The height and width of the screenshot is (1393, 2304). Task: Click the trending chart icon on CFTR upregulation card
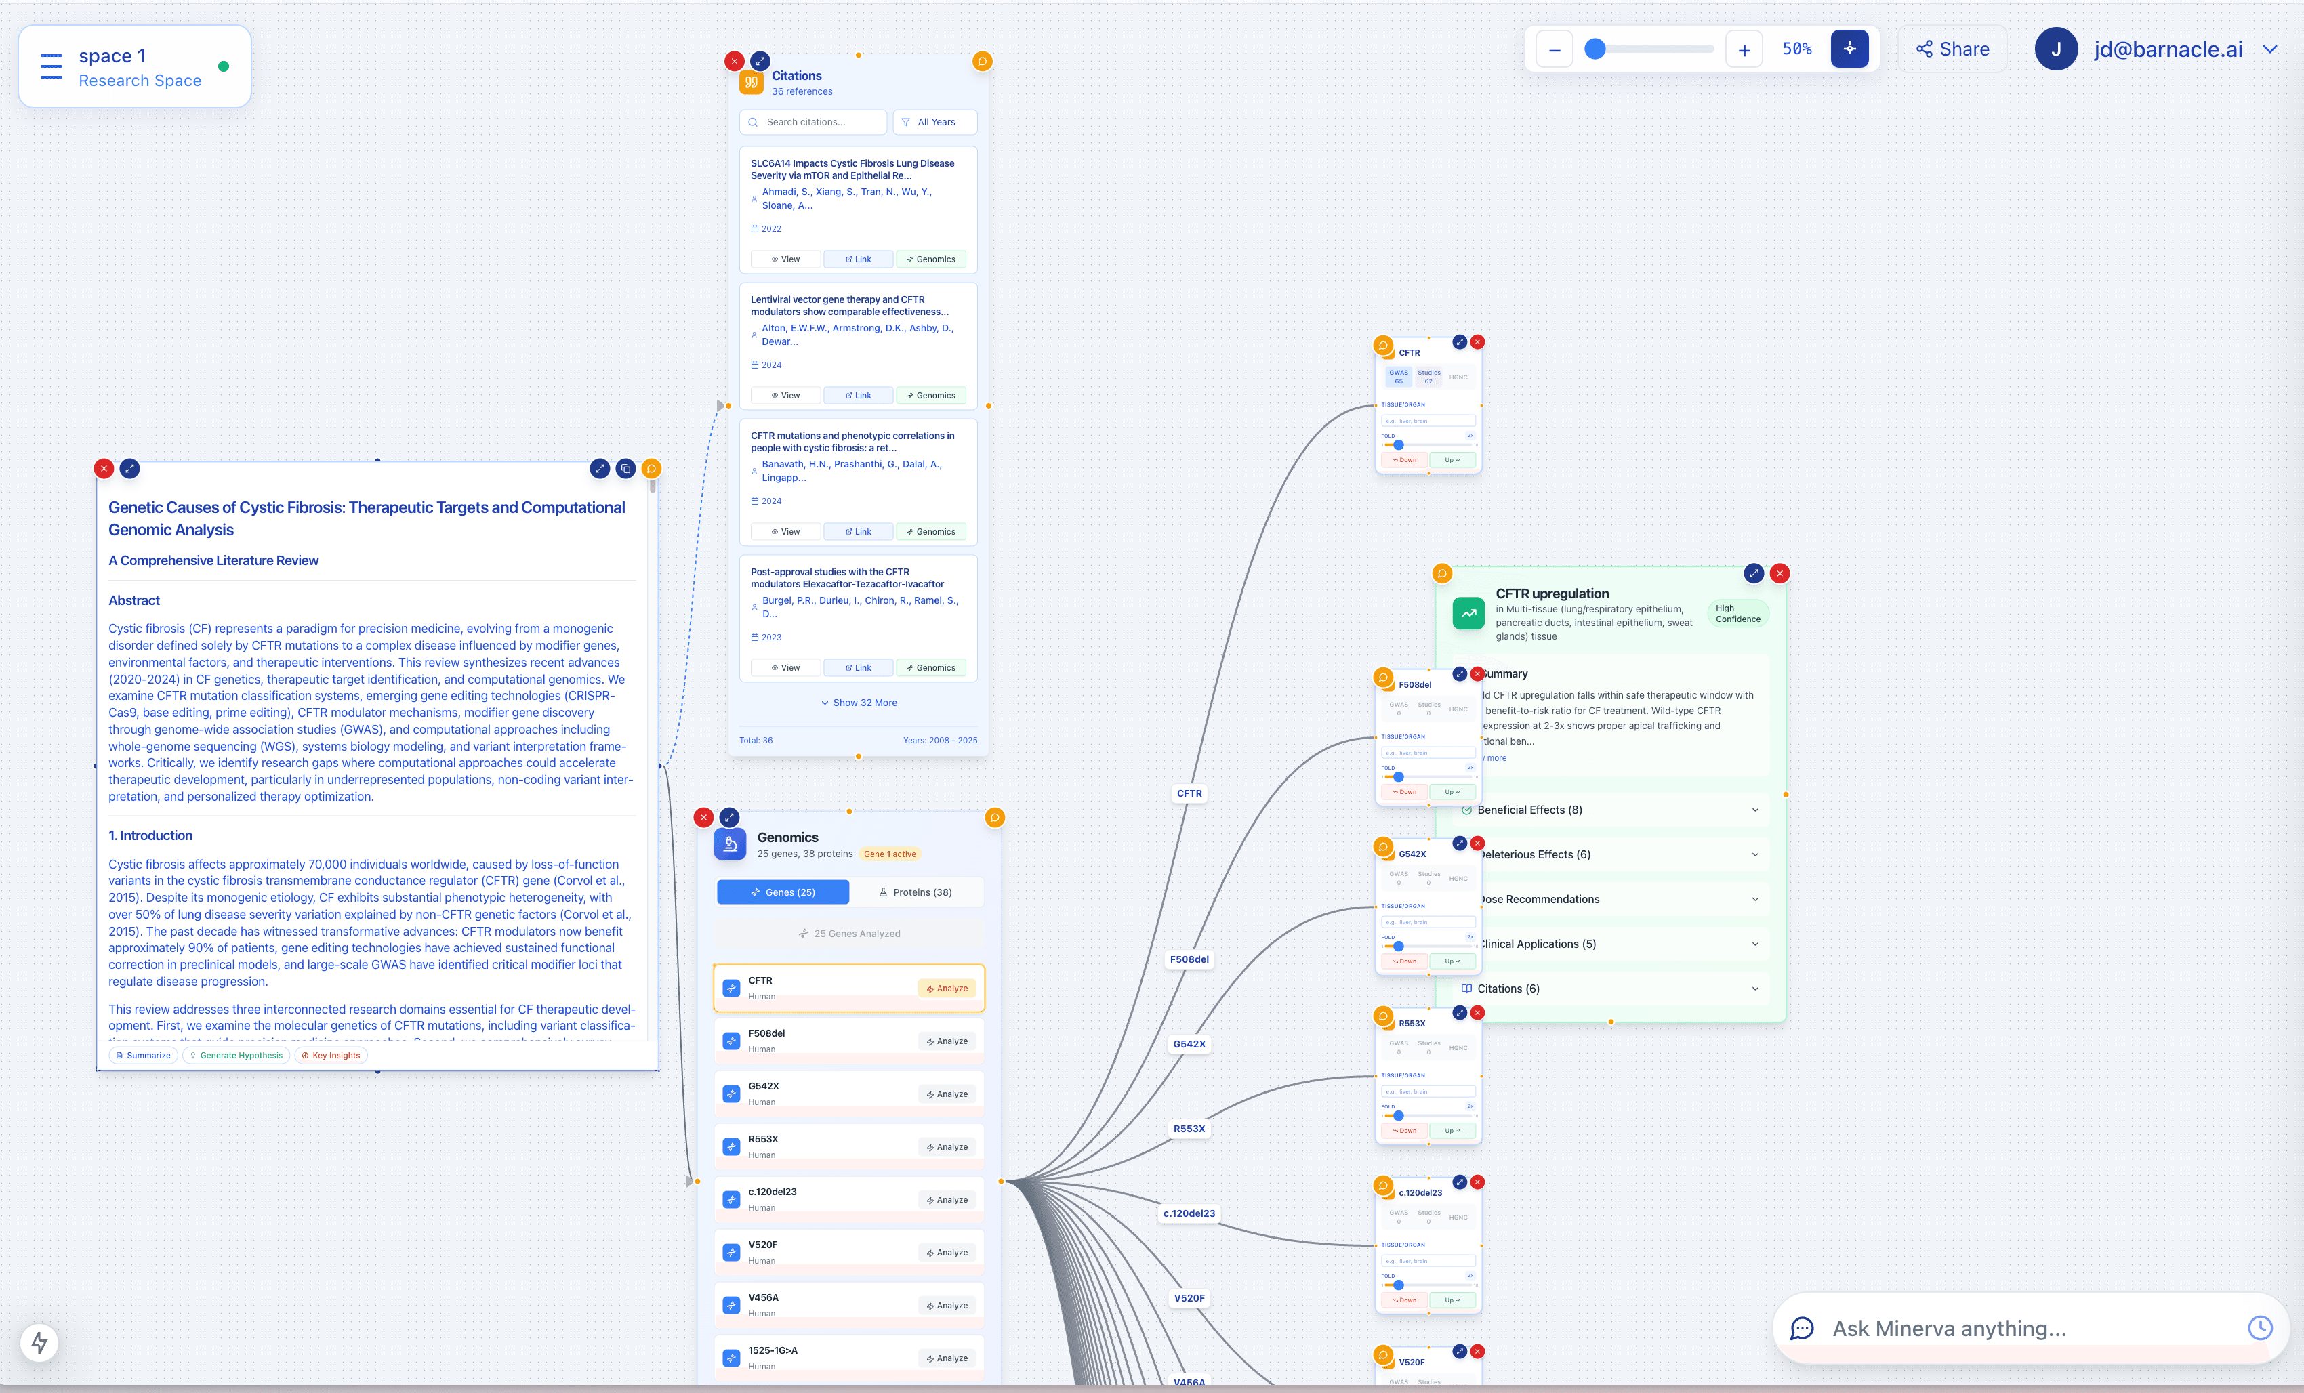(x=1468, y=613)
